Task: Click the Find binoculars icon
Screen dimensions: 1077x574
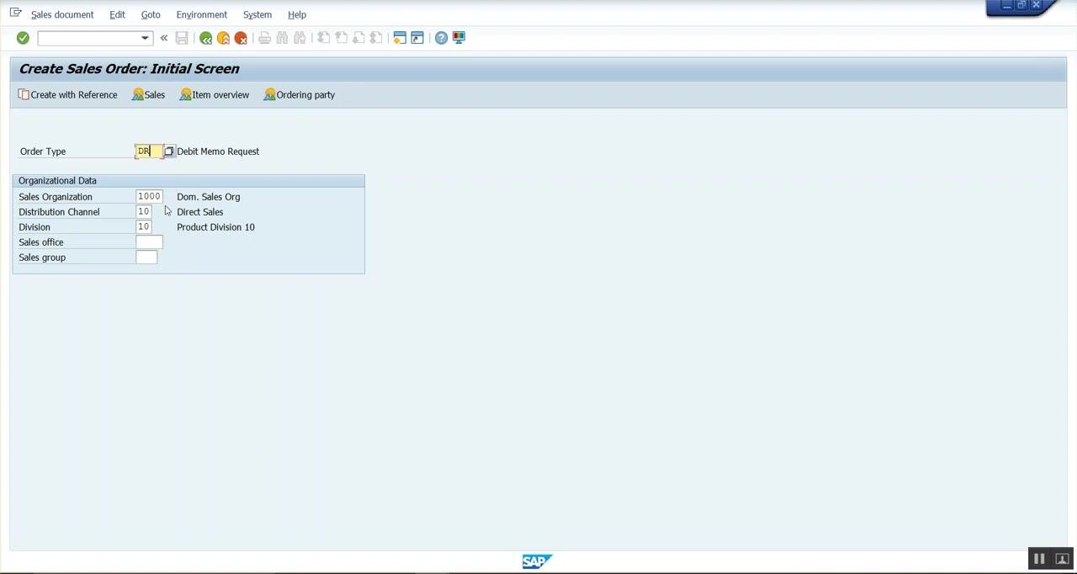Action: coord(282,38)
